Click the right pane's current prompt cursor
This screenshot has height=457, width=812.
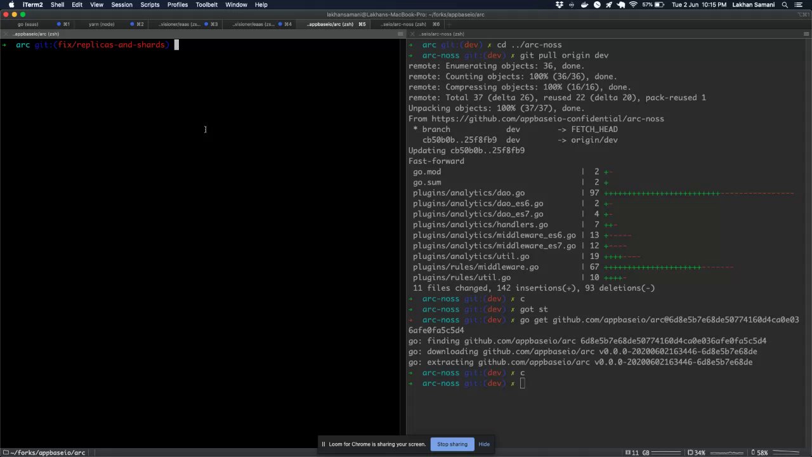coord(522,383)
